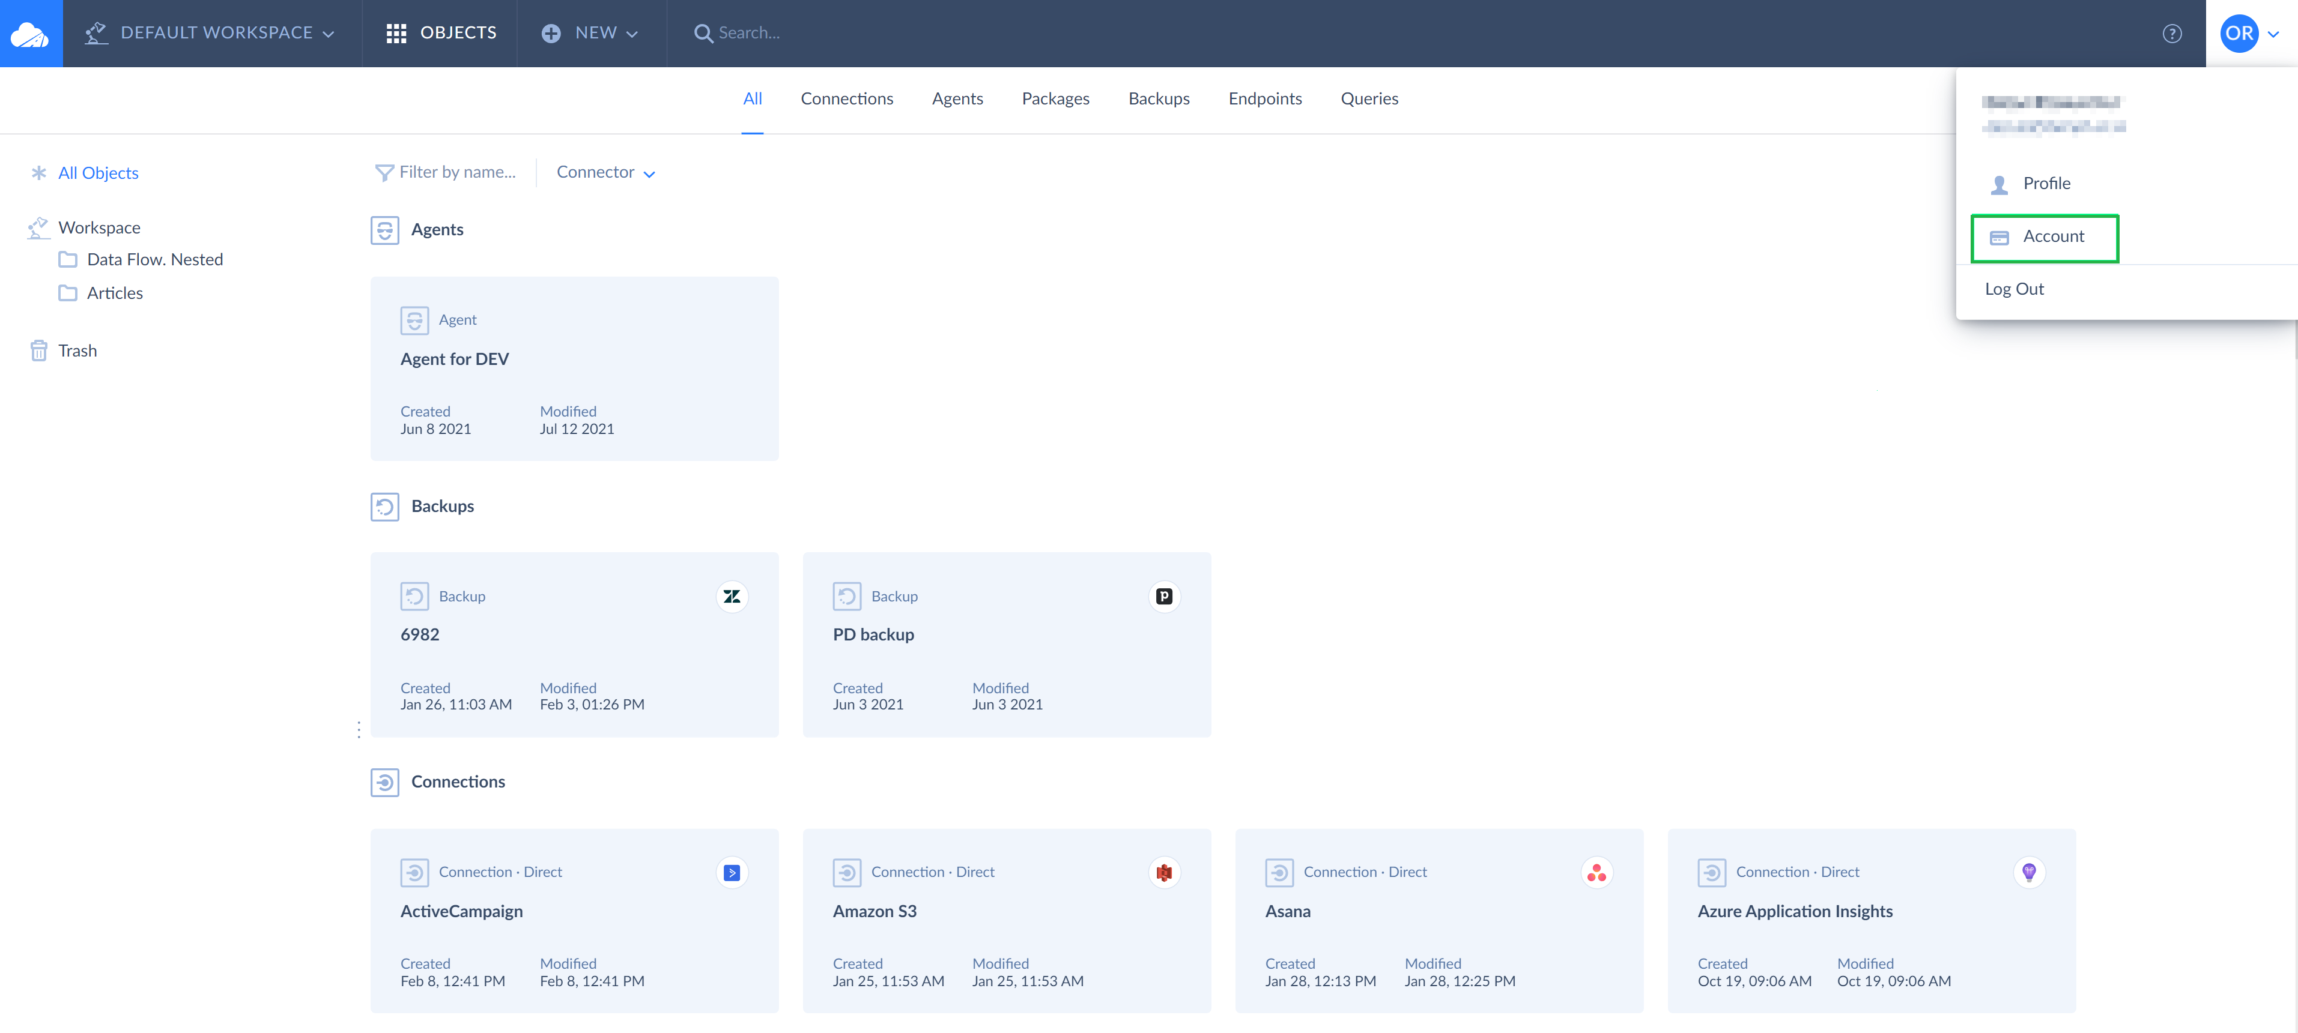Open Profile from user menu
Viewport: 2298px width, 1033px height.
[2046, 183]
